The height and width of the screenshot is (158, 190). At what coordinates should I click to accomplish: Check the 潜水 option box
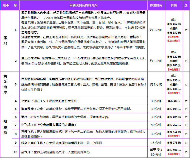(x=186, y=117)
